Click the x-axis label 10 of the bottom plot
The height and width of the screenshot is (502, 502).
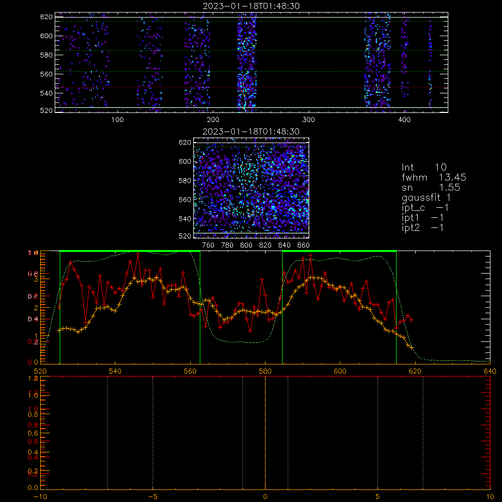tap(490, 497)
